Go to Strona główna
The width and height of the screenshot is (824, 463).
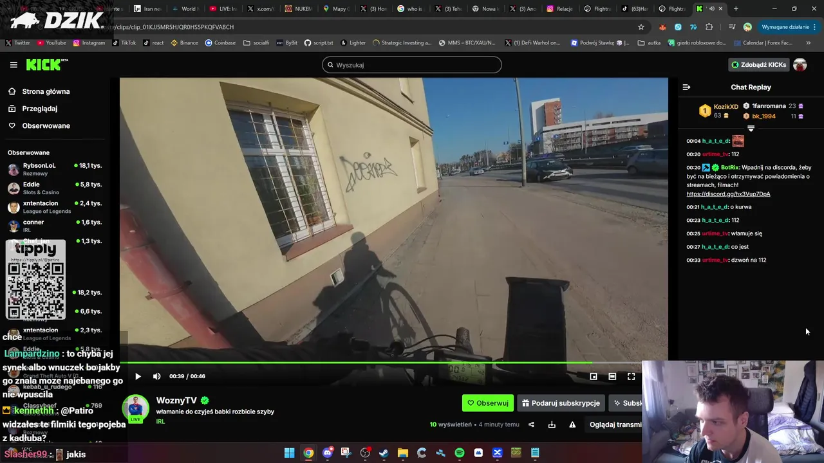click(46, 91)
